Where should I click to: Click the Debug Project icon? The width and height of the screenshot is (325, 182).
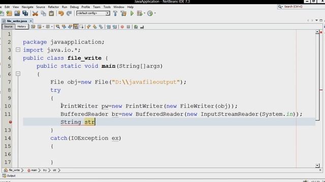[140, 14]
